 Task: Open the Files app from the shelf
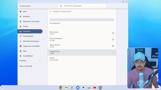click(x=78, y=87)
